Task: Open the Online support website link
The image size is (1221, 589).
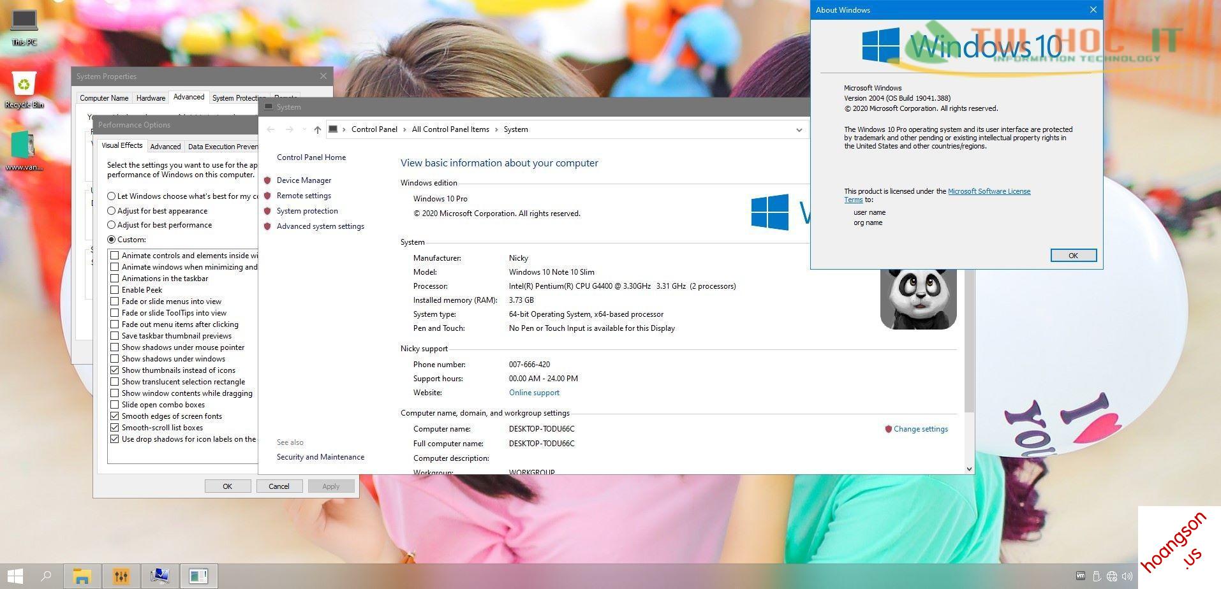Action: pos(534,393)
